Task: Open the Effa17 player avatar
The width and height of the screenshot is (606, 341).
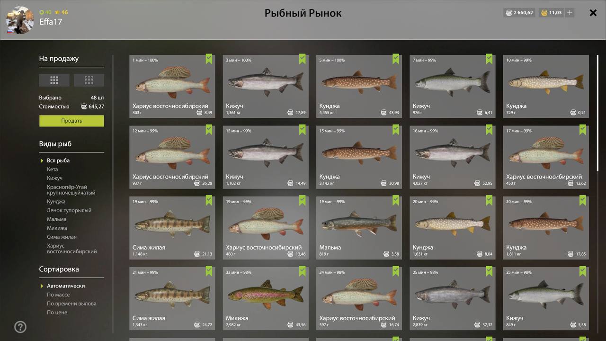Action: (20, 20)
